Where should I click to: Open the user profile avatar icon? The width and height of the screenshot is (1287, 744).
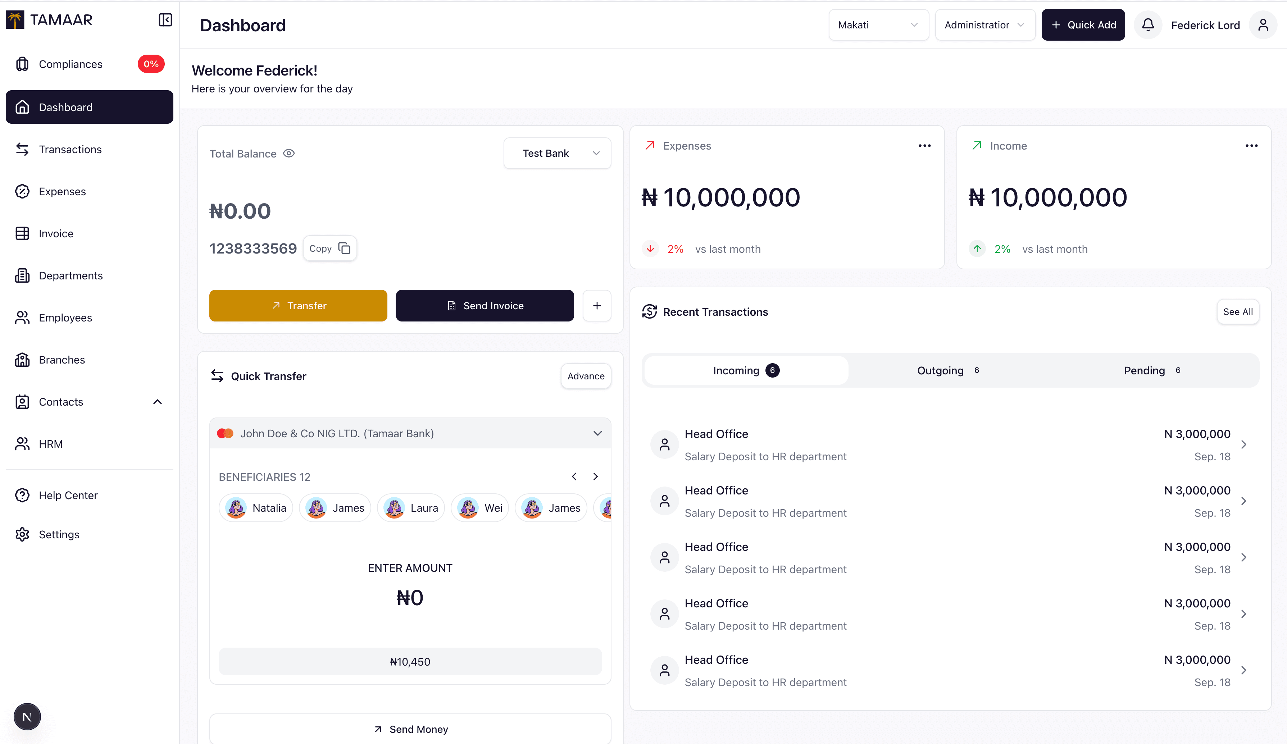pos(1263,24)
